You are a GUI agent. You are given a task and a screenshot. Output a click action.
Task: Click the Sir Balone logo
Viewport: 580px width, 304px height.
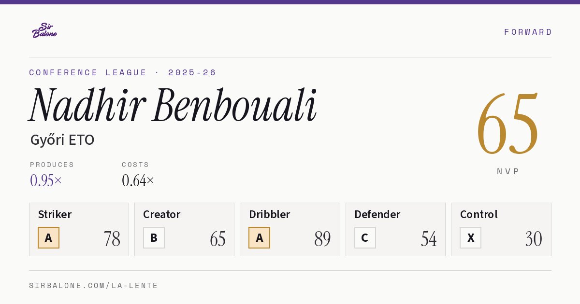[x=44, y=30]
